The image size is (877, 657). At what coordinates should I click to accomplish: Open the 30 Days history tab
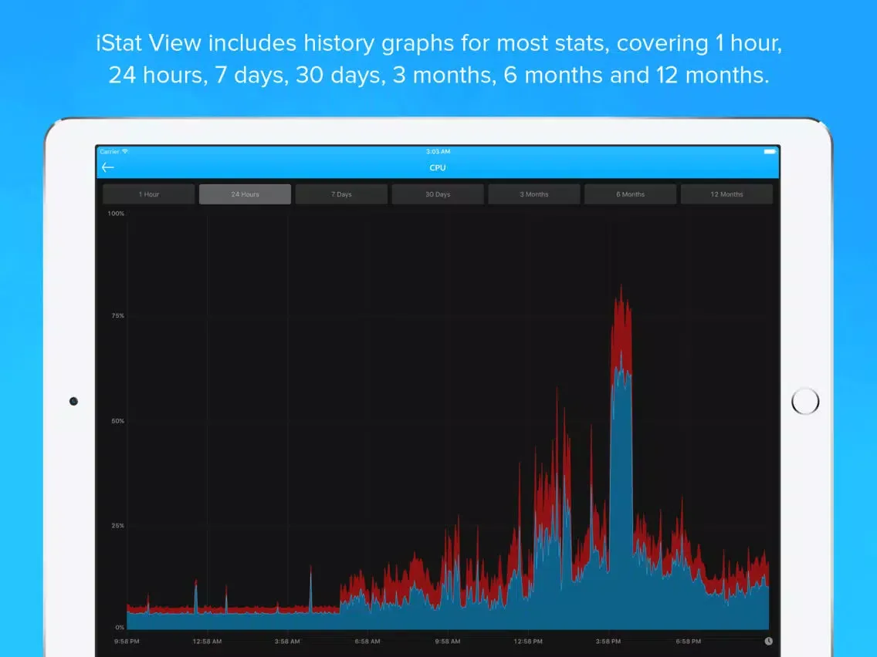tap(438, 194)
